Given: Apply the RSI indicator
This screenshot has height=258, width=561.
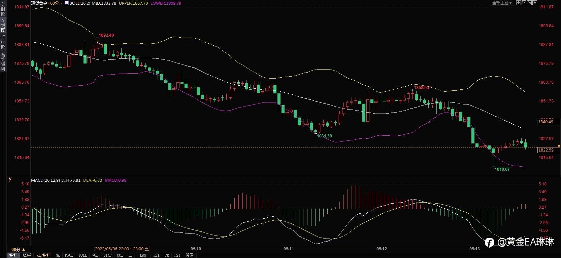Looking at the screenshot, I should 156,255.
